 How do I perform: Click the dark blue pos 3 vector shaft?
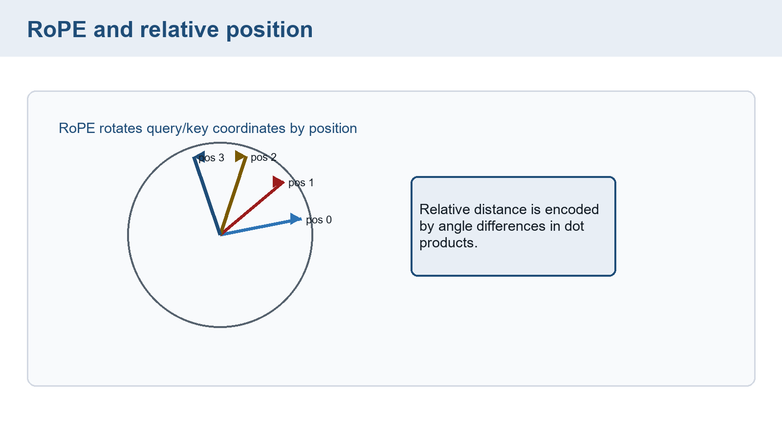tap(208, 197)
